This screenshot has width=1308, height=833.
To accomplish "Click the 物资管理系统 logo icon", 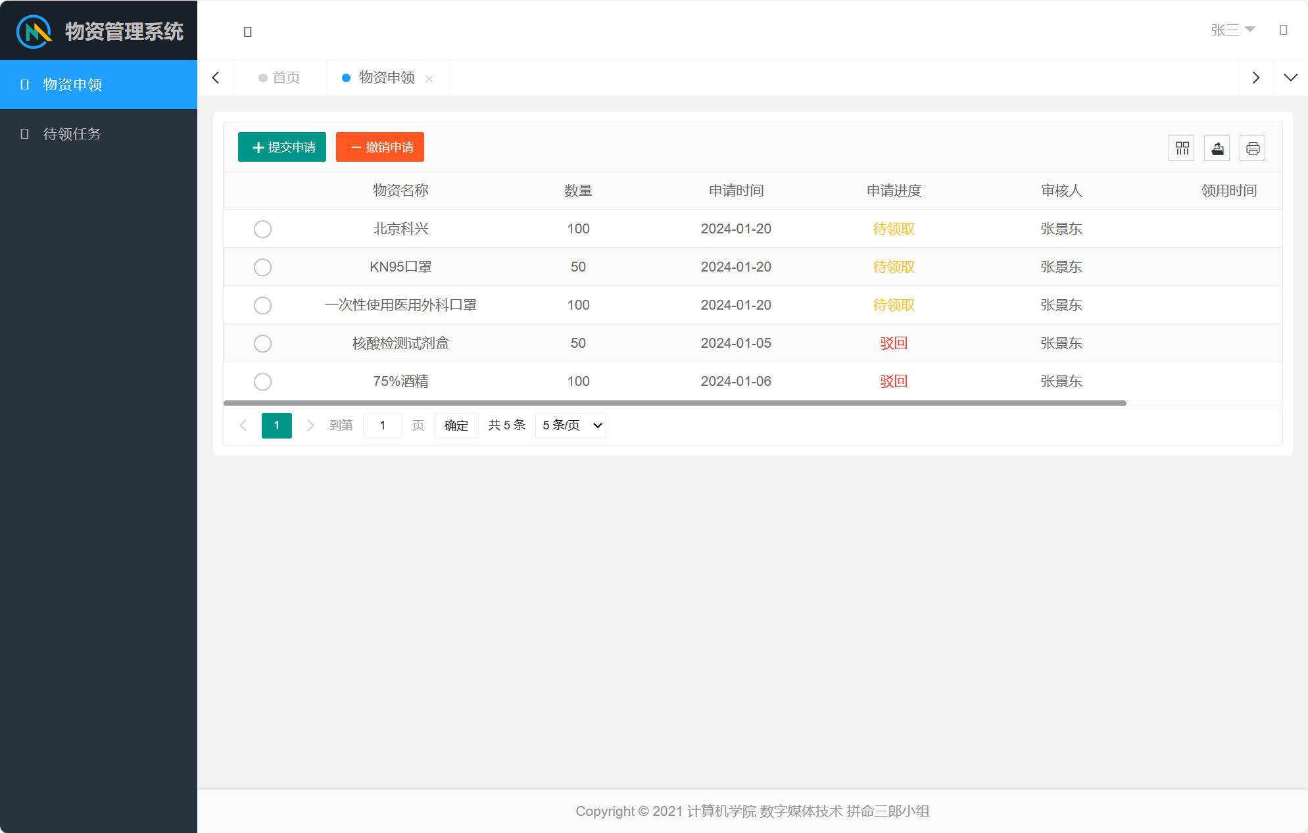I will click(x=33, y=30).
